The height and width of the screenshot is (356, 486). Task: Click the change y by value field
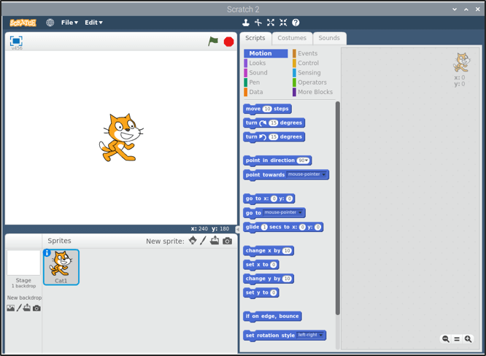[288, 279]
